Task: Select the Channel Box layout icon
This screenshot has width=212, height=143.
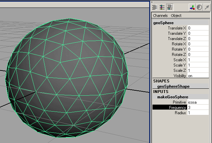Action: click(170, 7)
